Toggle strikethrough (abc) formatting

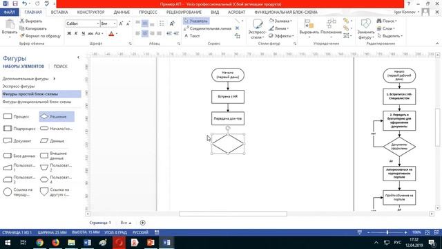tap(90, 34)
